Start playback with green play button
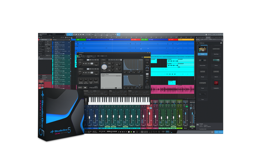 [131, 132]
